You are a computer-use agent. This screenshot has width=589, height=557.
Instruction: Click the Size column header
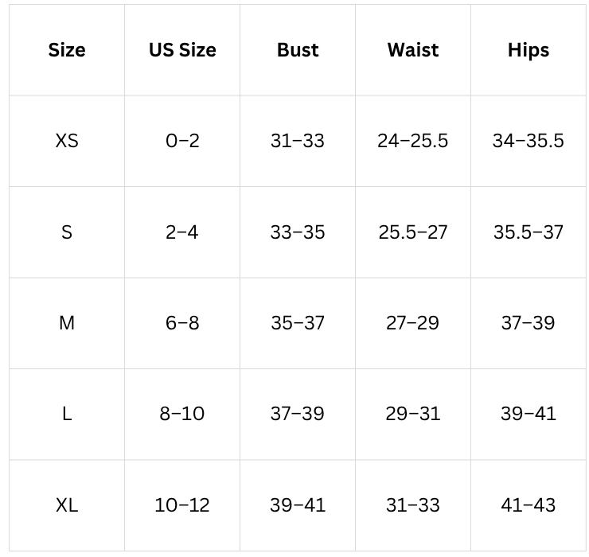pyautogui.click(x=67, y=50)
